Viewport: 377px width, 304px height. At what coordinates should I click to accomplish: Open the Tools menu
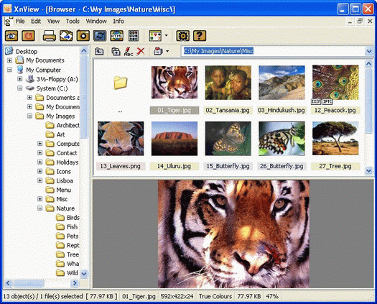pyautogui.click(x=73, y=21)
